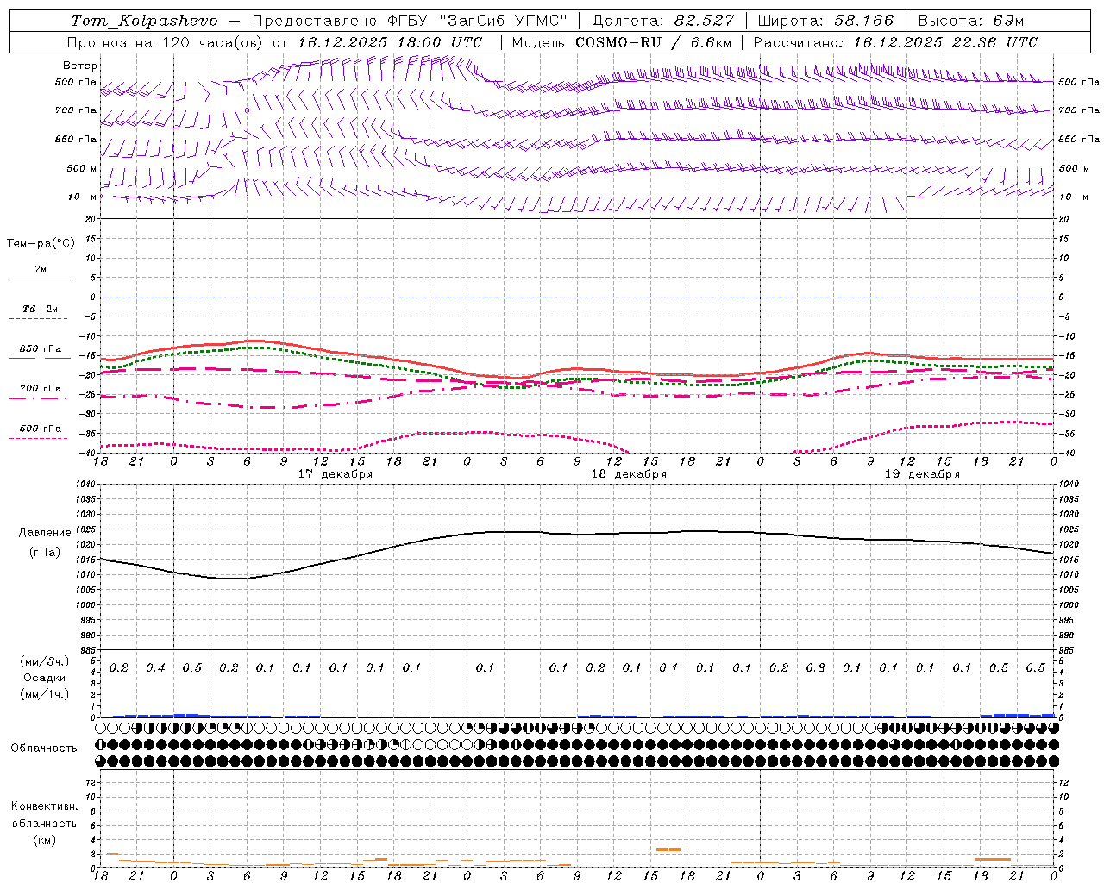Select the '17 декабря' date label
Screen dimensions: 1104x883
[x=335, y=473]
